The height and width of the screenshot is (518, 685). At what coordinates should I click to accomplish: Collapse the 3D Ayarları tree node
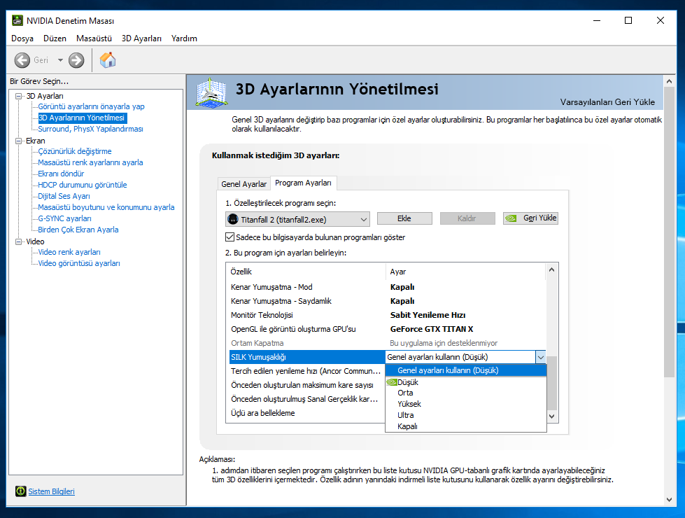[x=18, y=96]
